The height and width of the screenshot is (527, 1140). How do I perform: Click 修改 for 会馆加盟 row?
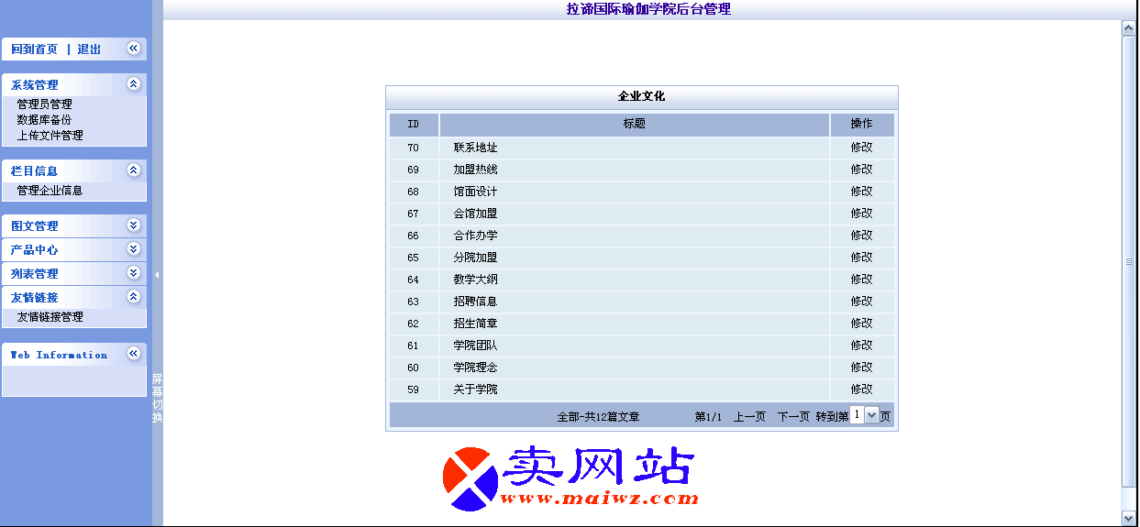coord(861,214)
